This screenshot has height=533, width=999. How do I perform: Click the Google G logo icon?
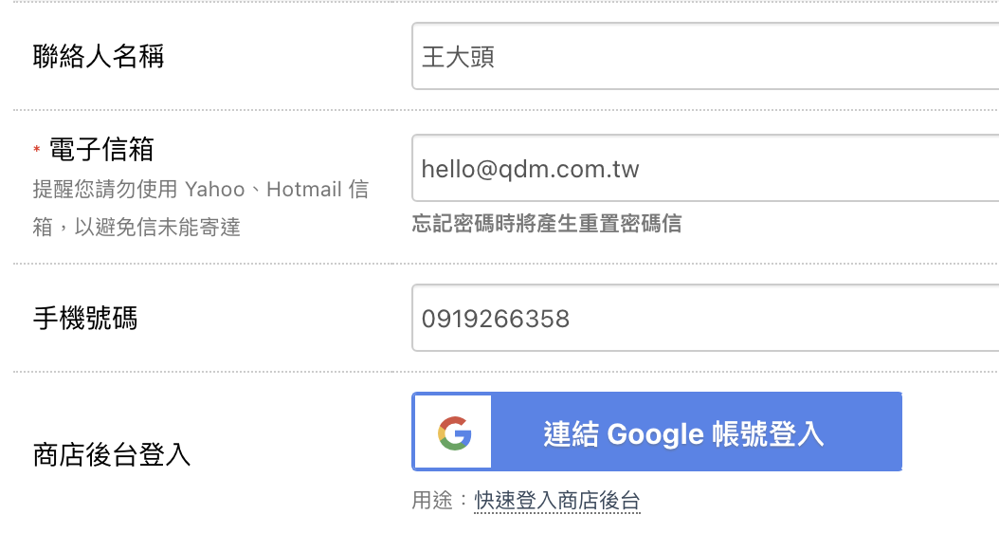454,433
